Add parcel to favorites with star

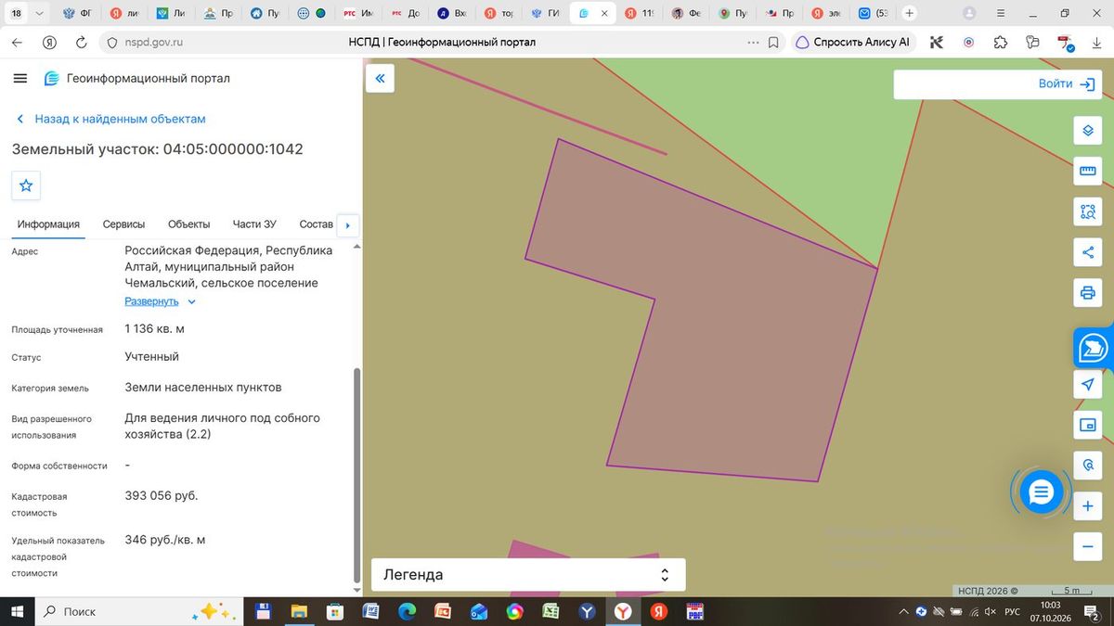[26, 185]
